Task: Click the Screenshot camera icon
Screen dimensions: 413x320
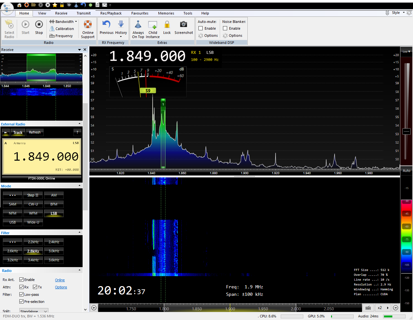Action: [183, 25]
